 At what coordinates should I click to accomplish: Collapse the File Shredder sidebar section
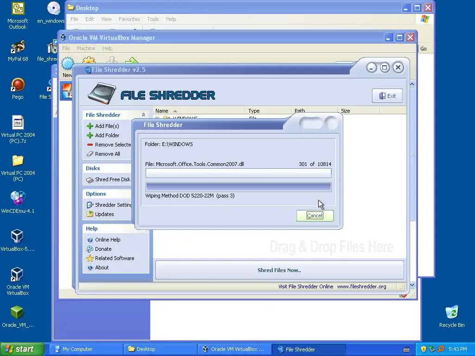144,115
